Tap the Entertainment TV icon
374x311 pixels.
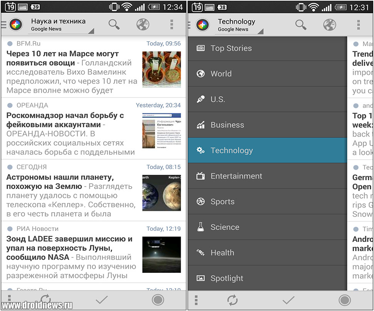point(200,176)
